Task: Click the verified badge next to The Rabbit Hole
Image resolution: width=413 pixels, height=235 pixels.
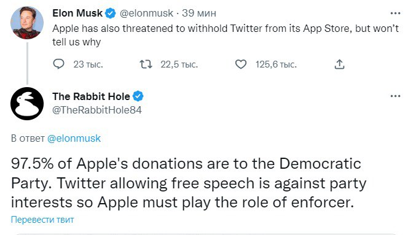Action: [x=138, y=96]
